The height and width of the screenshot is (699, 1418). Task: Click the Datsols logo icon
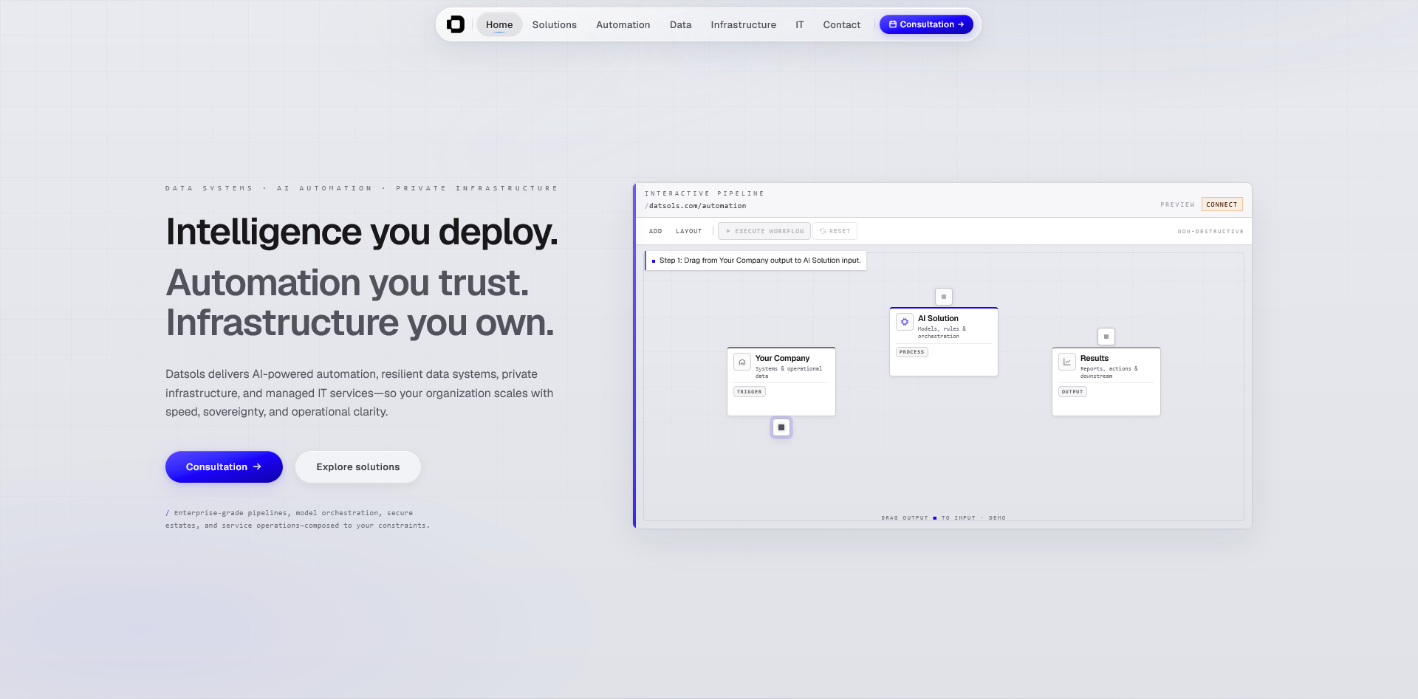(x=456, y=24)
